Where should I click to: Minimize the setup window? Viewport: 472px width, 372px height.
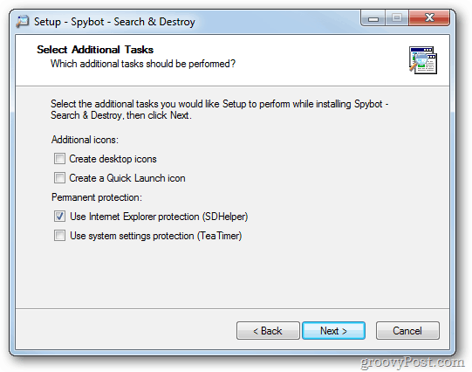coord(373,18)
